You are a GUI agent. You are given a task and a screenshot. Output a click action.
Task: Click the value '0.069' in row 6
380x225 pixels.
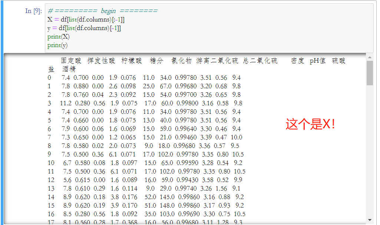pos(128,129)
